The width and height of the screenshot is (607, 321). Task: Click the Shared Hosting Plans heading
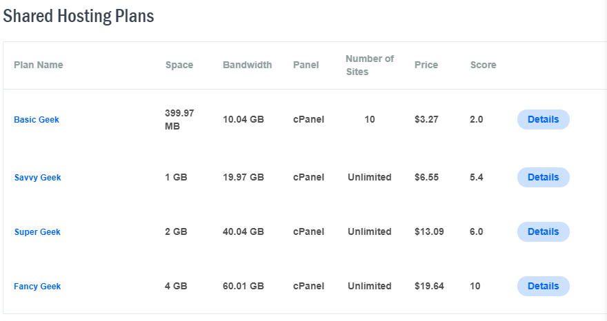[79, 17]
